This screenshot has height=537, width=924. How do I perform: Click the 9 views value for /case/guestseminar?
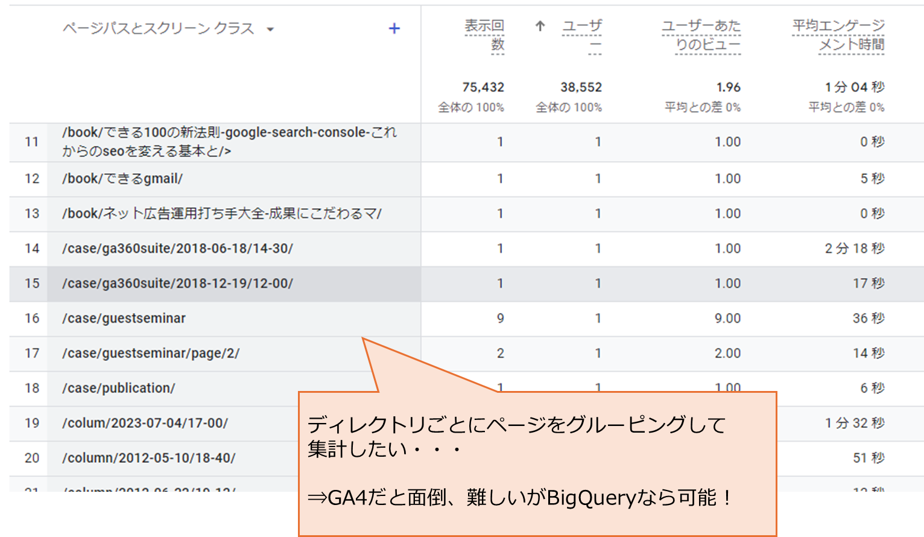(501, 319)
